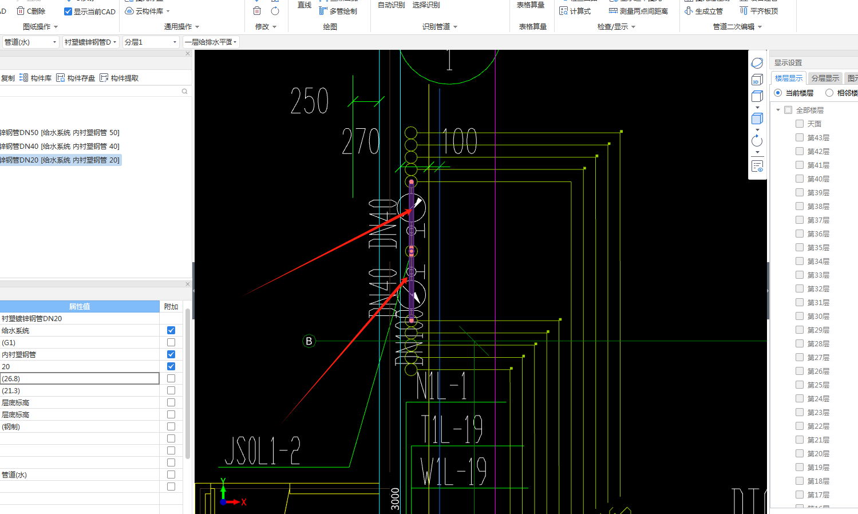Click the rotate view circular arrow icon
858x514 pixels.
coord(757,141)
